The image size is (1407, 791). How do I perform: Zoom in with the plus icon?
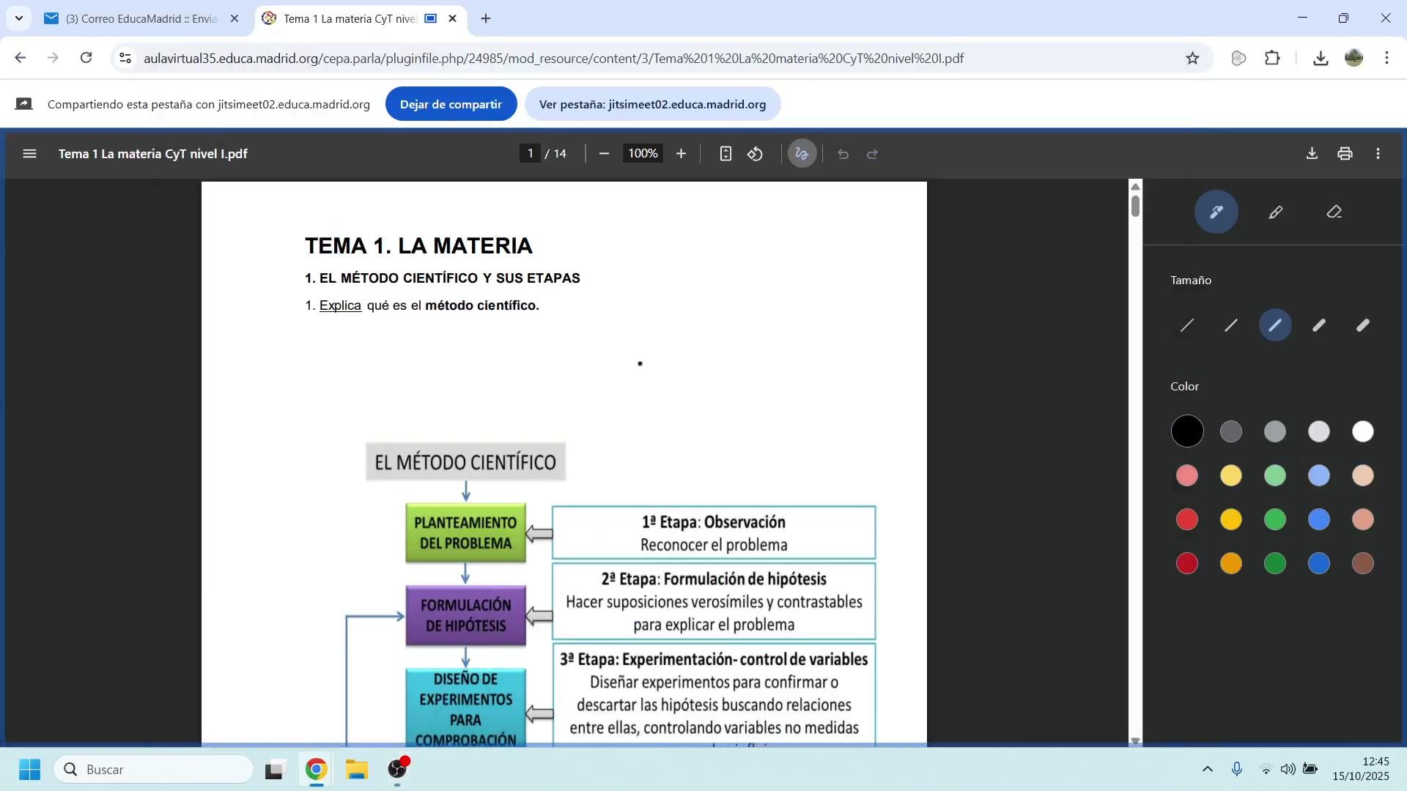click(x=681, y=154)
